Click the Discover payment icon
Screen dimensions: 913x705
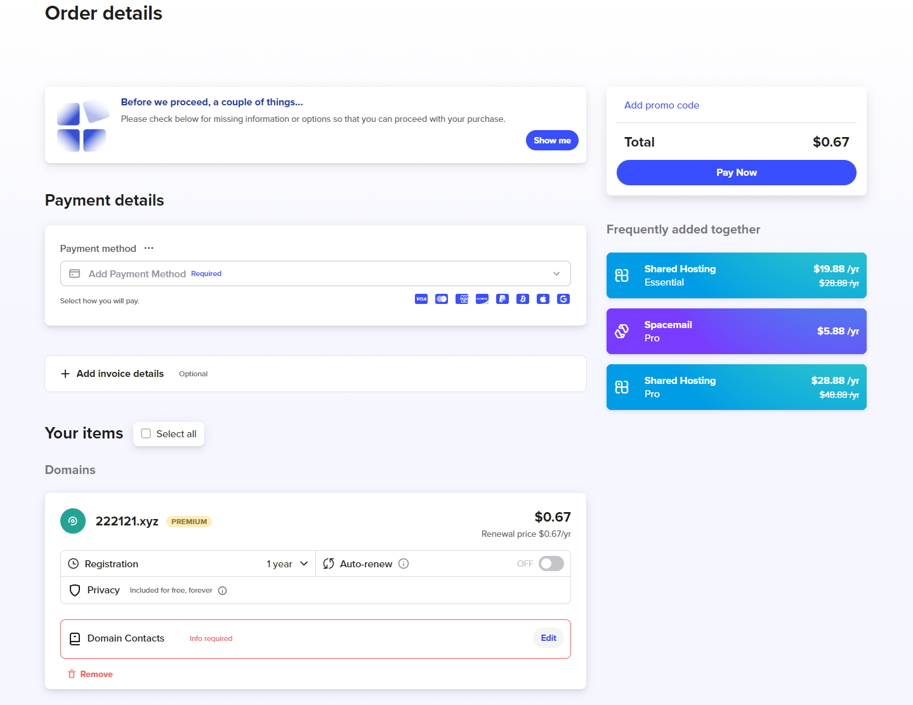482,299
